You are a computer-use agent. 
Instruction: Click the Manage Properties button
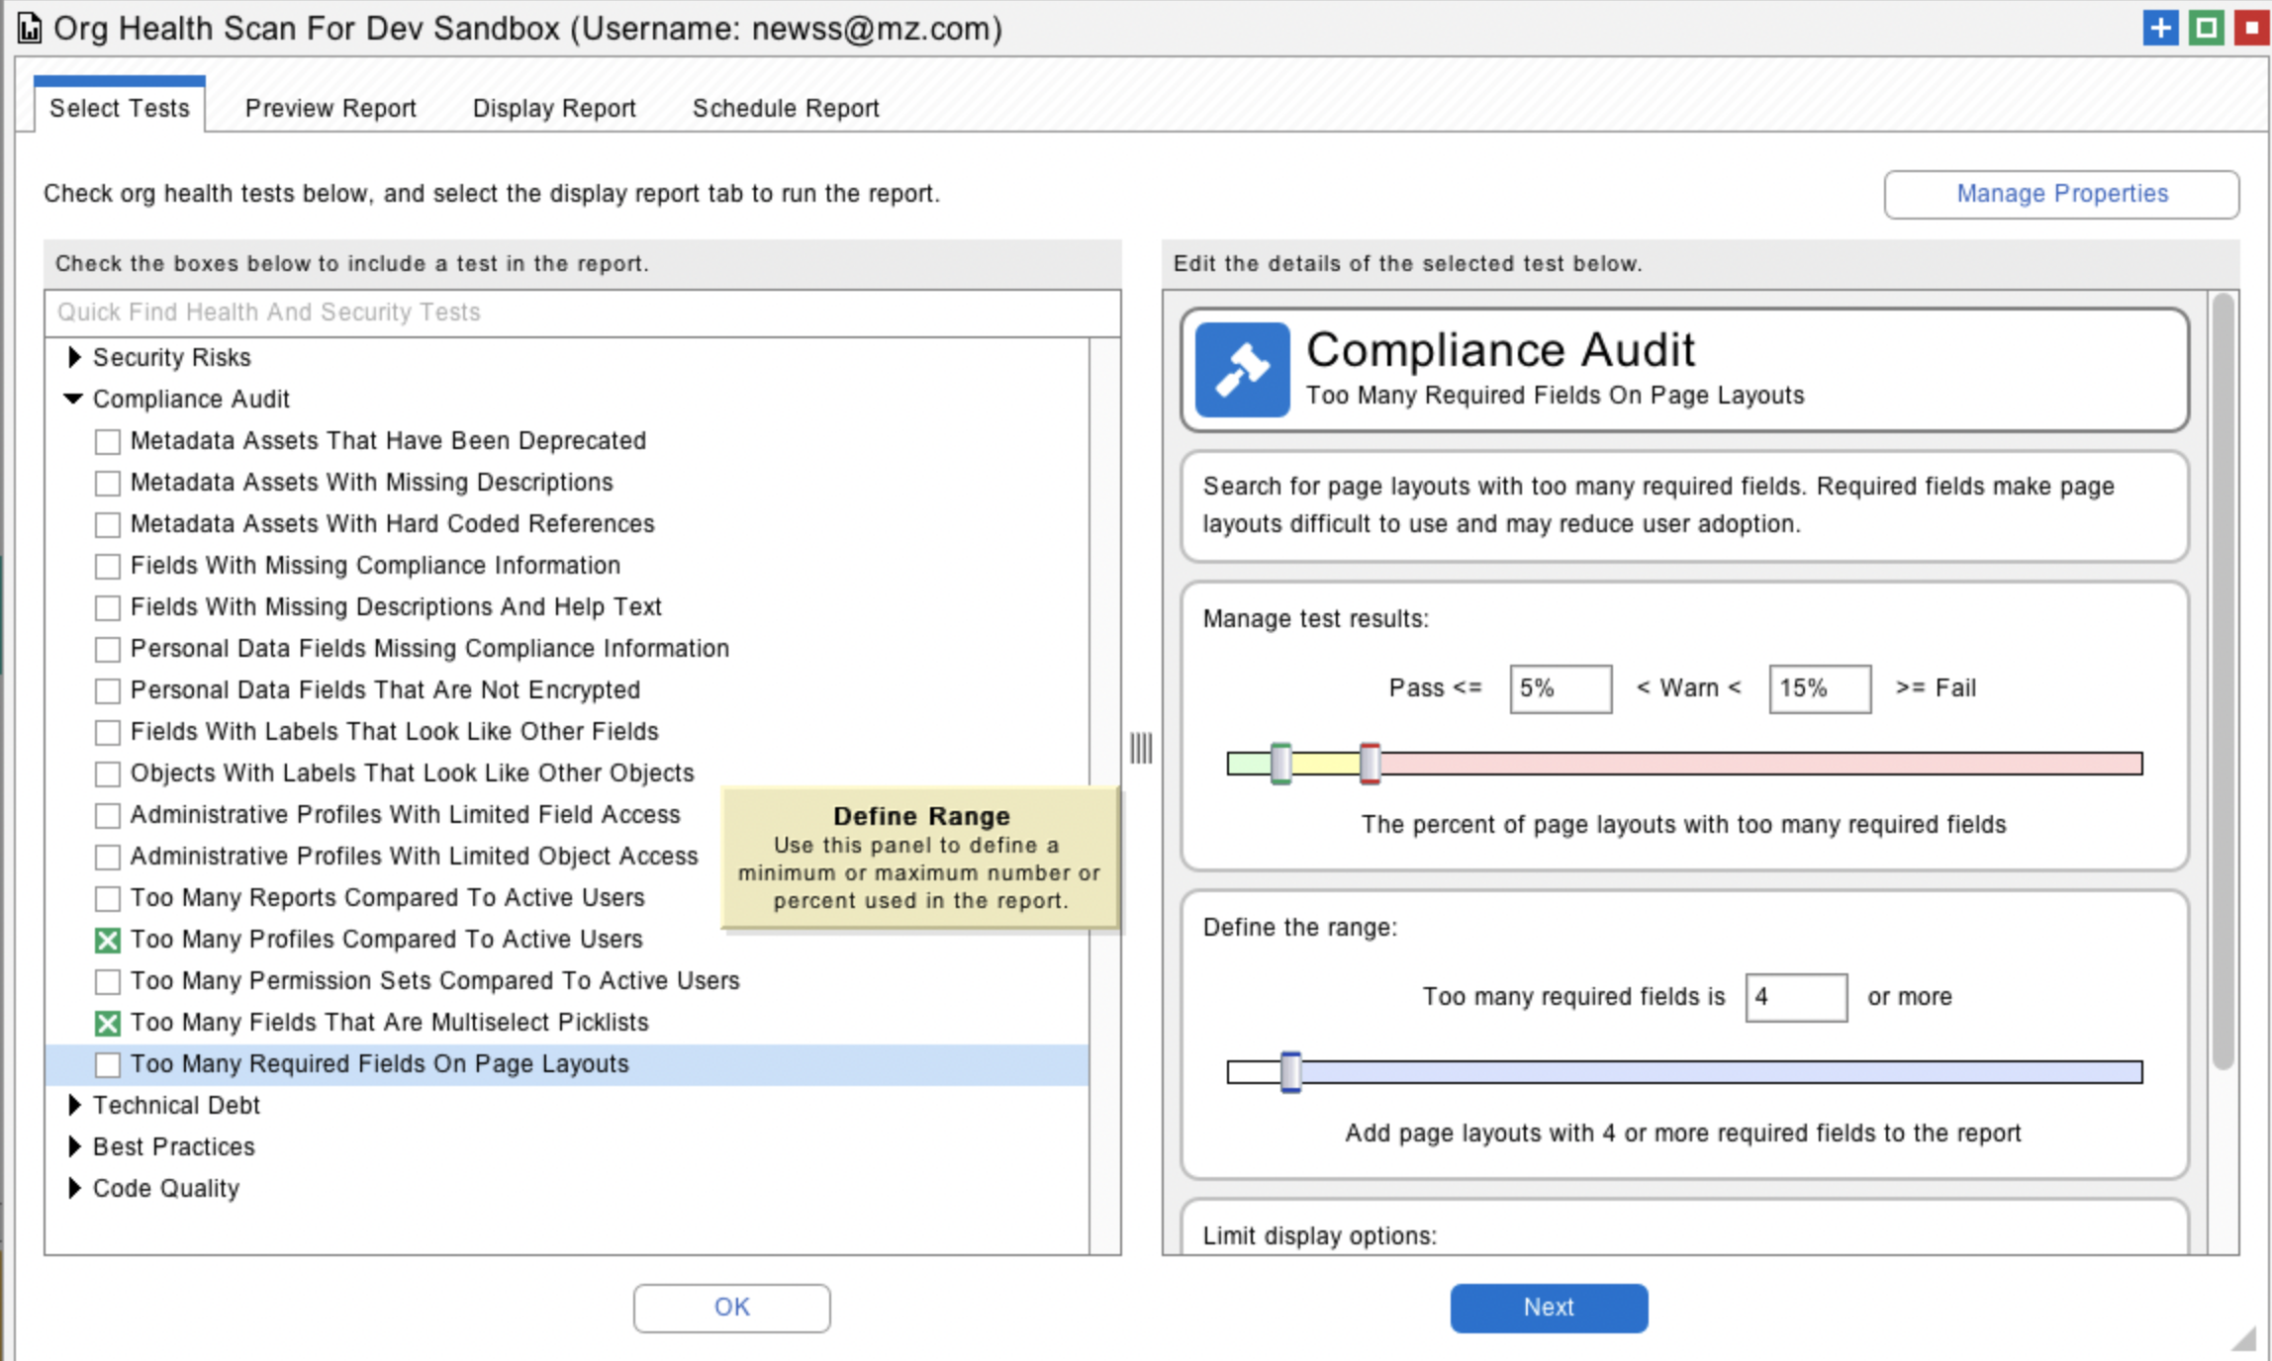pos(2061,194)
